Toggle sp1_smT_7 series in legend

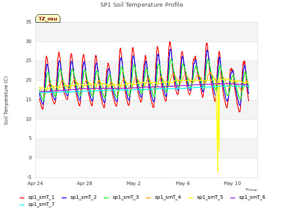point(37,205)
